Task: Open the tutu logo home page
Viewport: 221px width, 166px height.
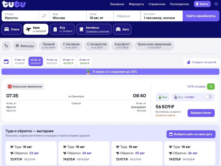Action: coord(14,4)
